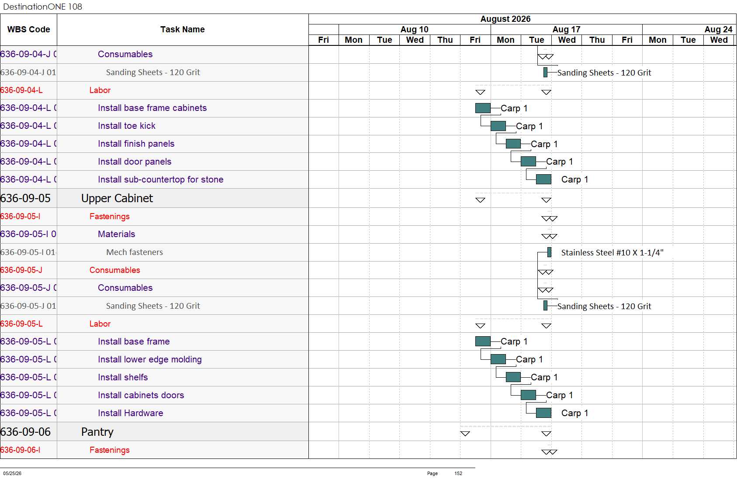This screenshot has height=479, width=737.
Task: Select the Install toe kick task
Action: (x=127, y=126)
